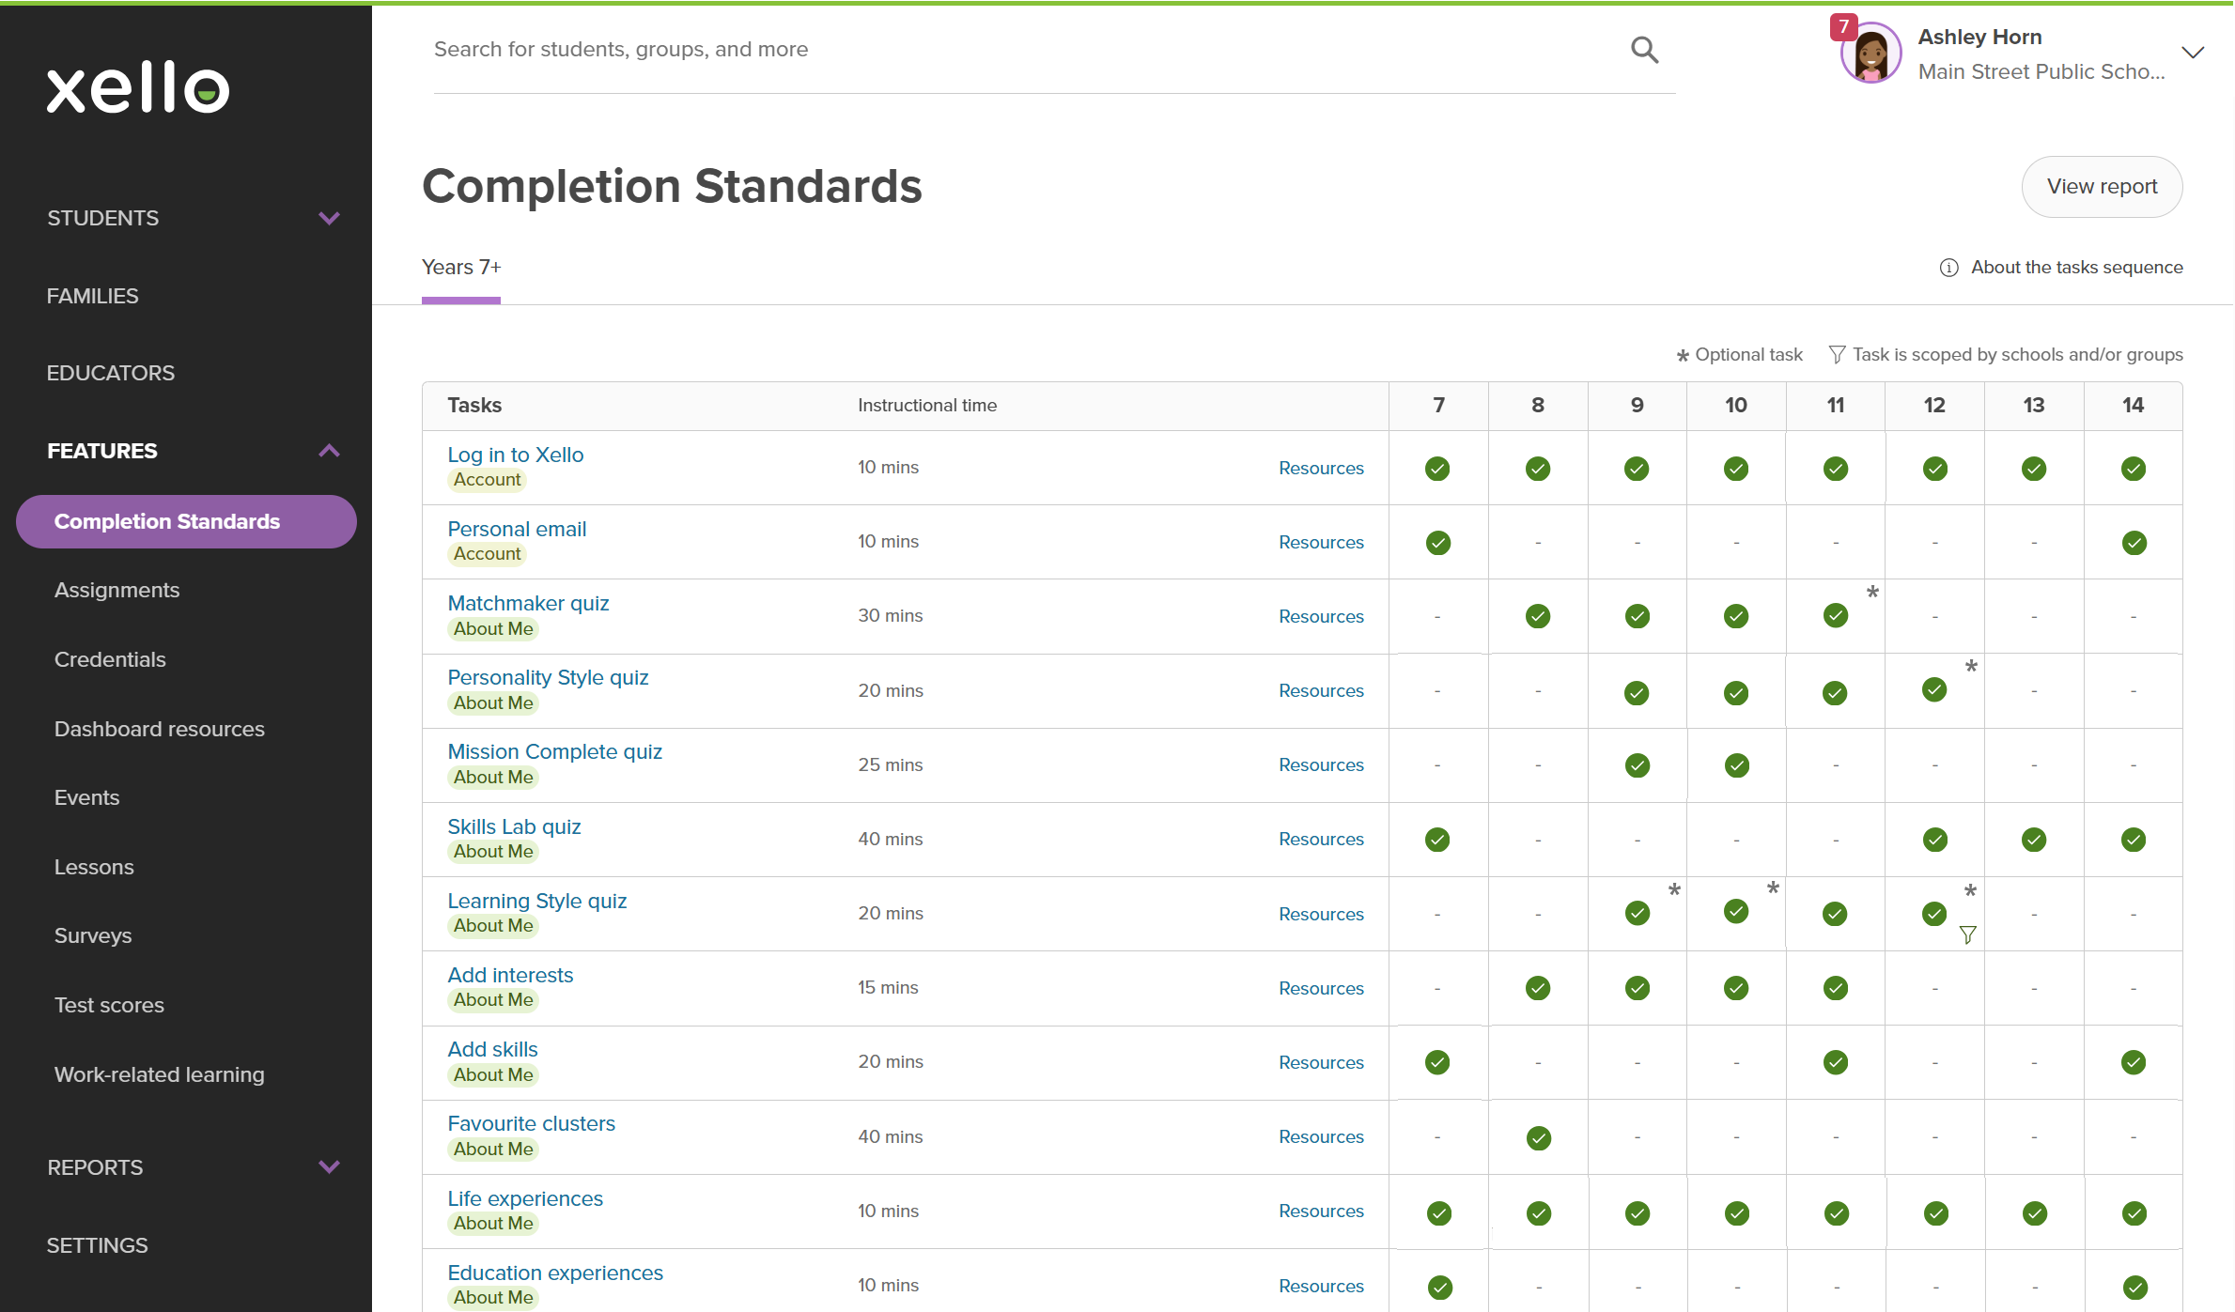Open Resources for Matchmaker quiz
The width and height of the screenshot is (2235, 1312).
[x=1321, y=616]
